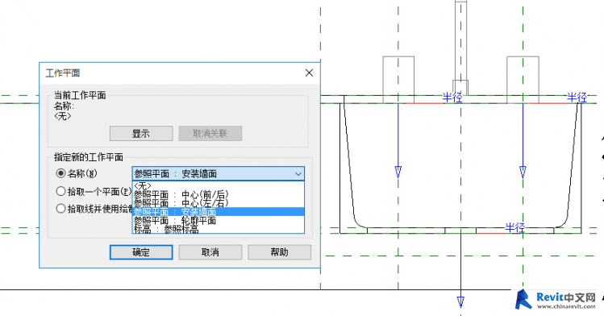This screenshot has width=604, height=316.
Task: Select the 名称(N) radio button
Action: point(60,173)
